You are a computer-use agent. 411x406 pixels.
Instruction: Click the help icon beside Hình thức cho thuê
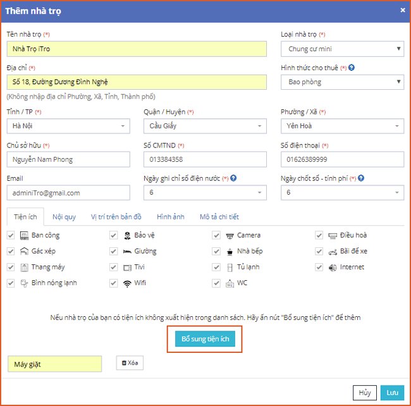[352, 68]
